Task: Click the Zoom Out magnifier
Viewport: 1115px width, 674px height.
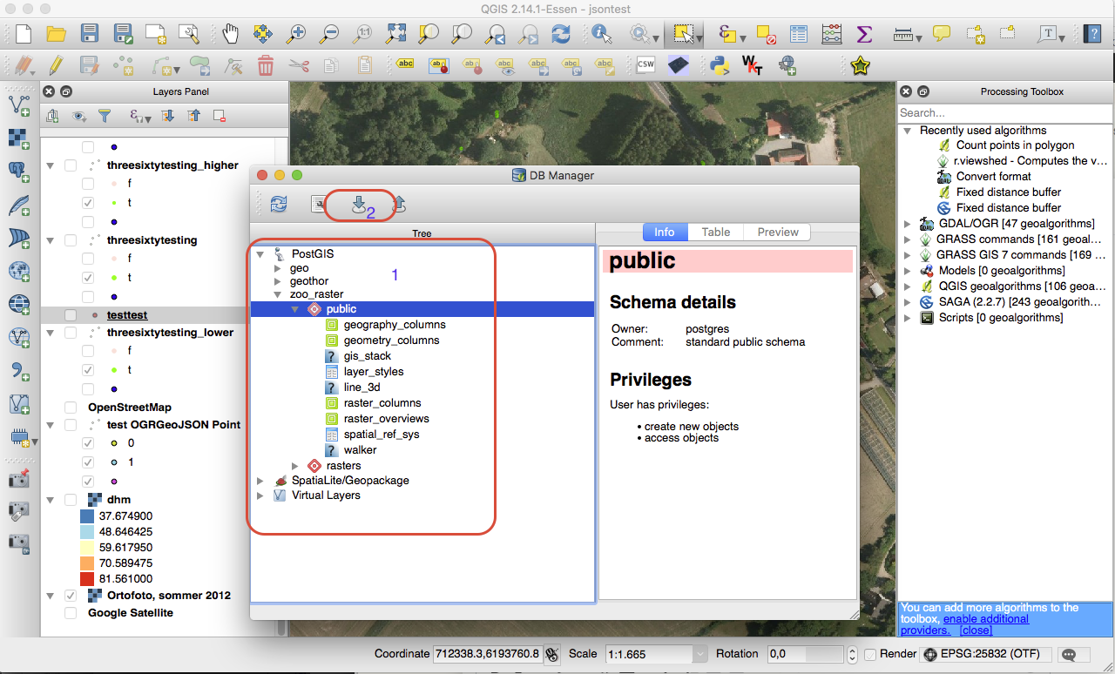Action: tap(329, 34)
